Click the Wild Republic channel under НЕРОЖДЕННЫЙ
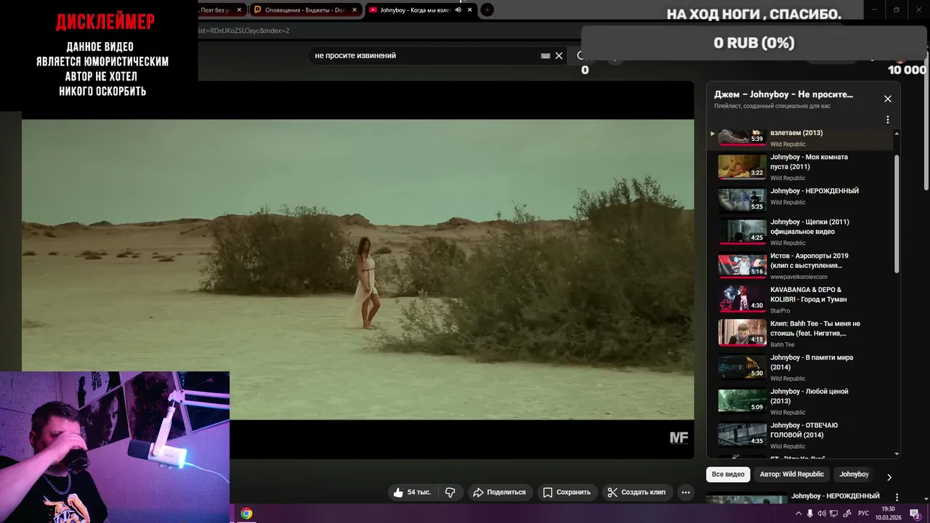Screen dimensions: 930x523 coord(788,203)
